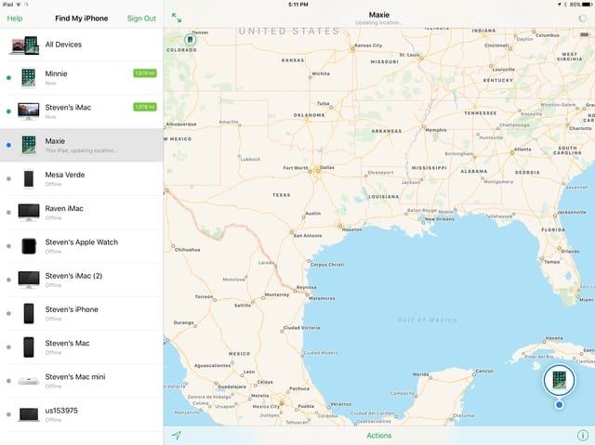This screenshot has height=445, width=595.
Task: Open the map info options icon
Action: tap(582, 435)
